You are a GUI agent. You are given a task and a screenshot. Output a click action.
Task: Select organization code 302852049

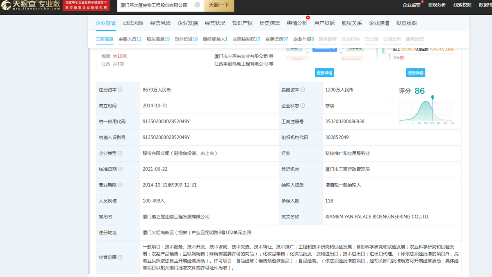click(337, 137)
